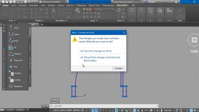Expand the Annotation panel dropdown

coord(61,21)
